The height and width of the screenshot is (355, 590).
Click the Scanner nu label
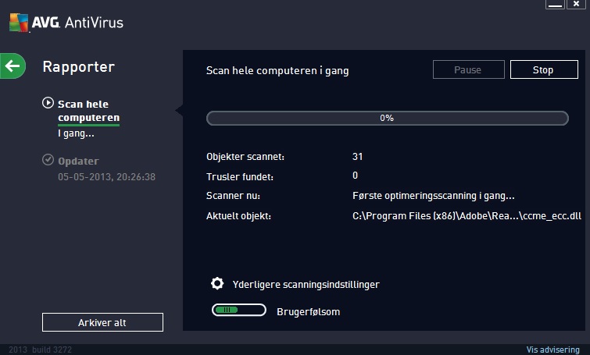click(x=233, y=196)
